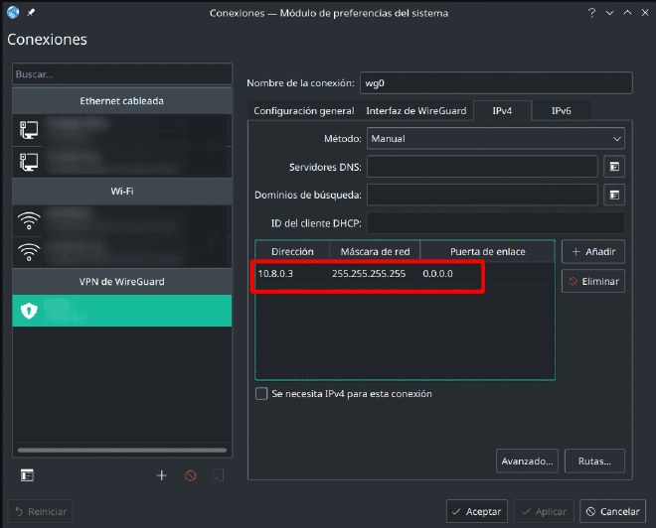Viewport: 656px width, 528px height.
Task: Click the export connection icon
Action: [x=218, y=475]
